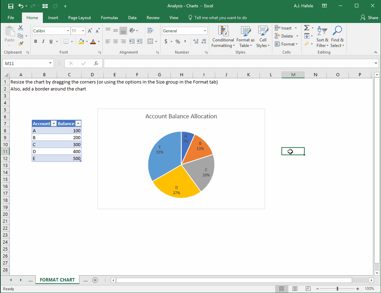Click the Format Painter brush icon
Screen dimensions: 381x293
21,44
